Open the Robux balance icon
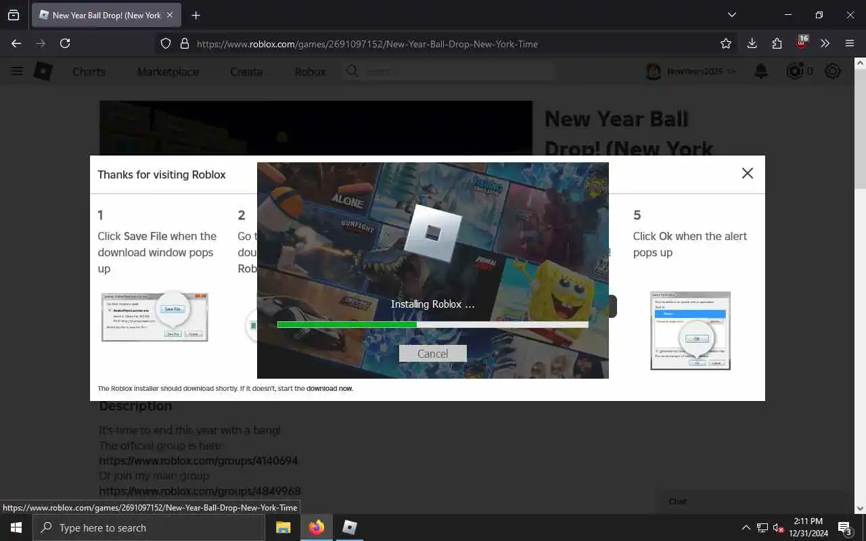This screenshot has height=541, width=866. pos(795,71)
